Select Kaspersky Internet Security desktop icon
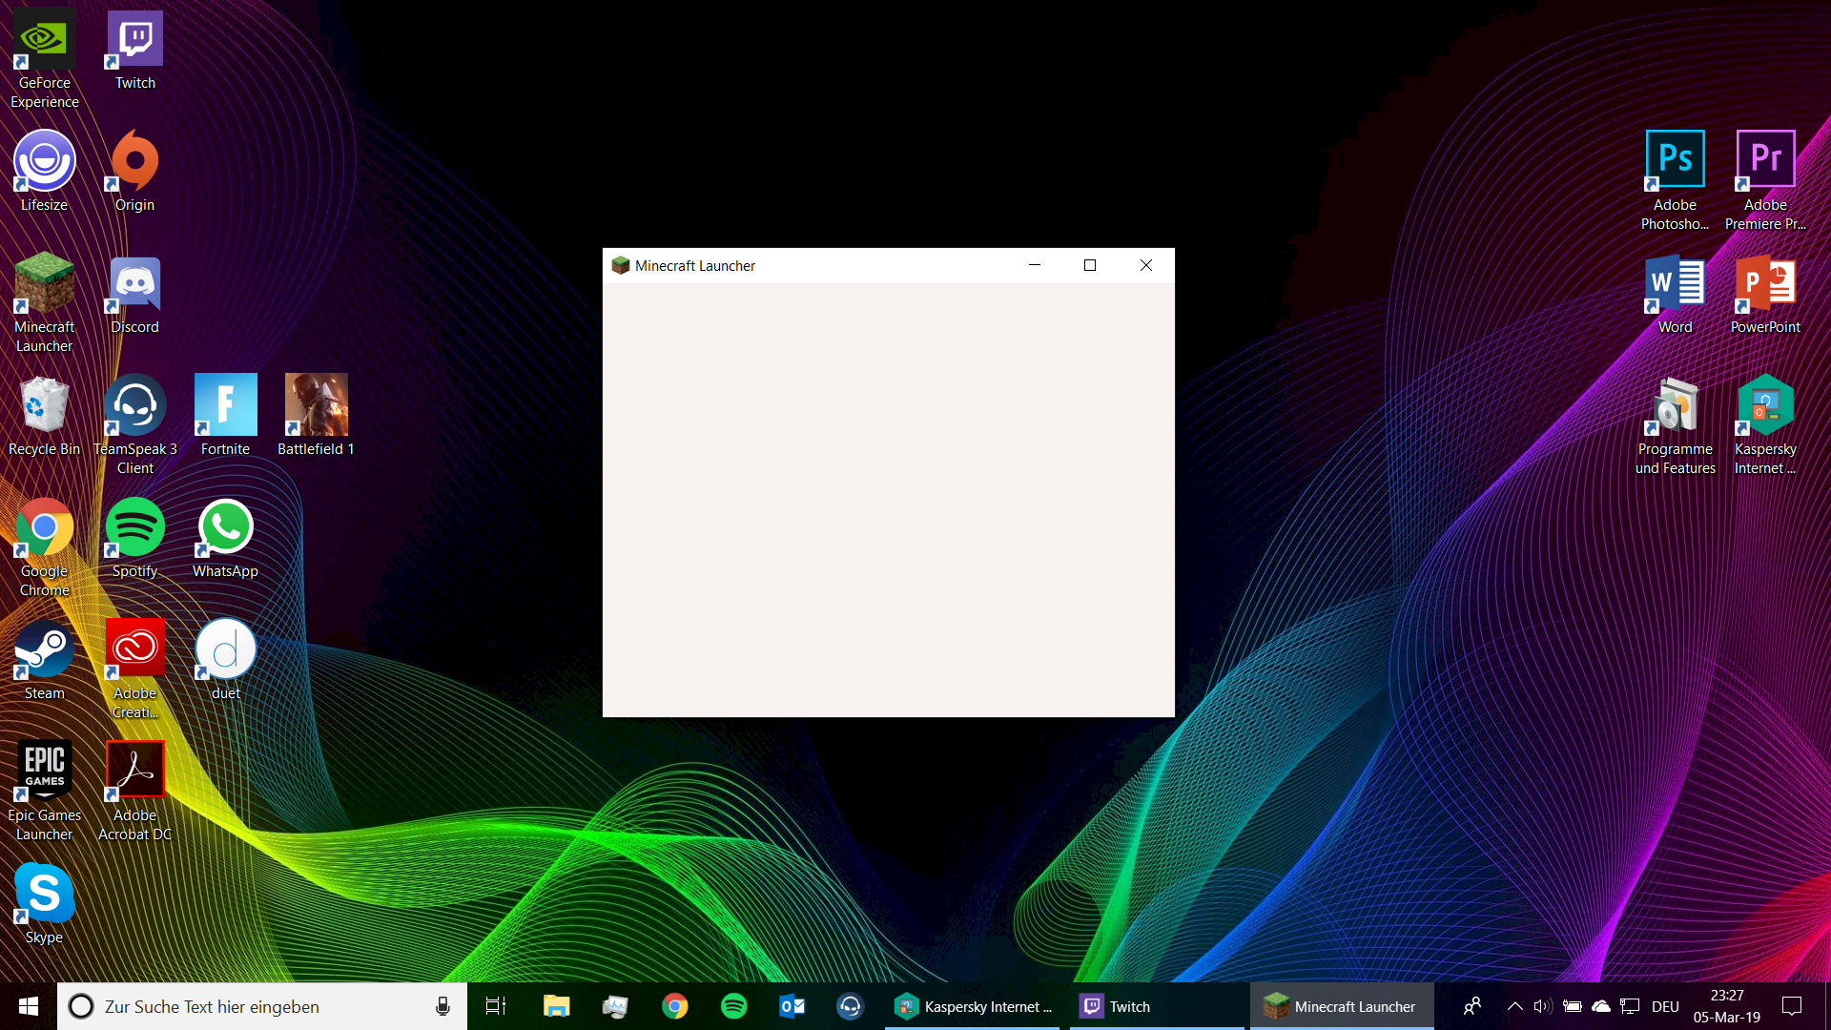Image resolution: width=1831 pixels, height=1030 pixels. pos(1765,425)
